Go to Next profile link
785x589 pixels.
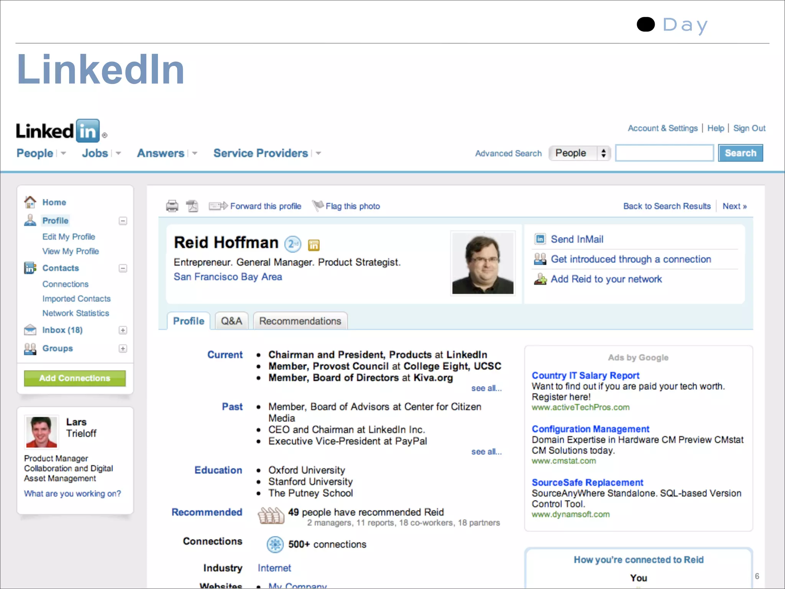(x=734, y=206)
